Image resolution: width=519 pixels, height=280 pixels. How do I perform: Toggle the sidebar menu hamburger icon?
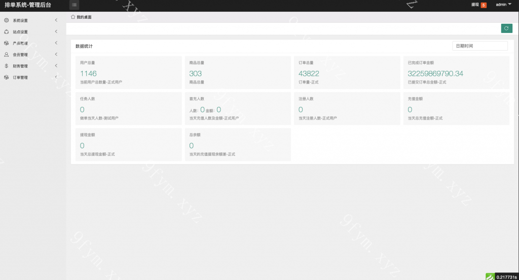(x=74, y=5)
